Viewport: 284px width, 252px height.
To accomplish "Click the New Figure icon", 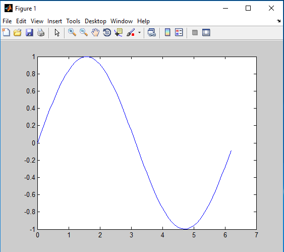I will pyautogui.click(x=6, y=33).
